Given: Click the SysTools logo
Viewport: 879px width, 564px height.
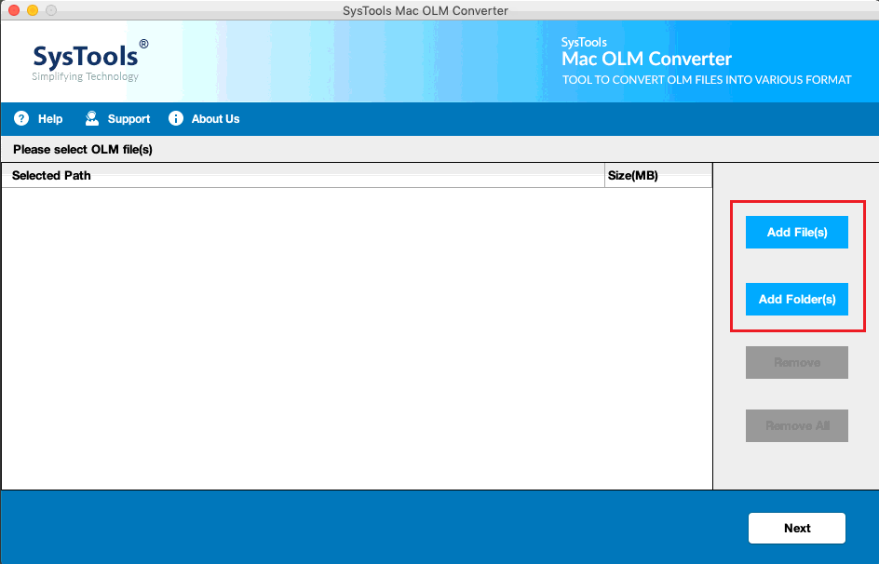Looking at the screenshot, I should coord(89,60).
